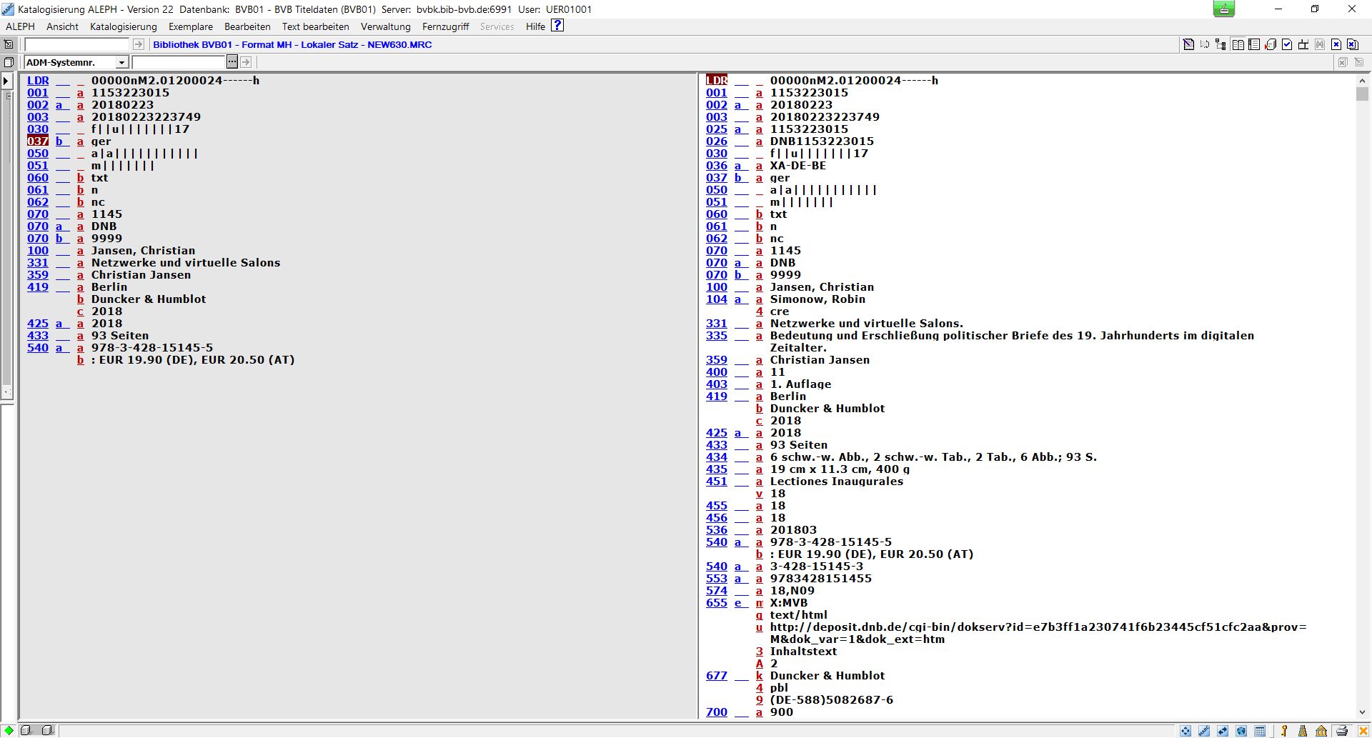Click the split editor book icon
The width and height of the screenshot is (1372, 738).
(x=1238, y=44)
